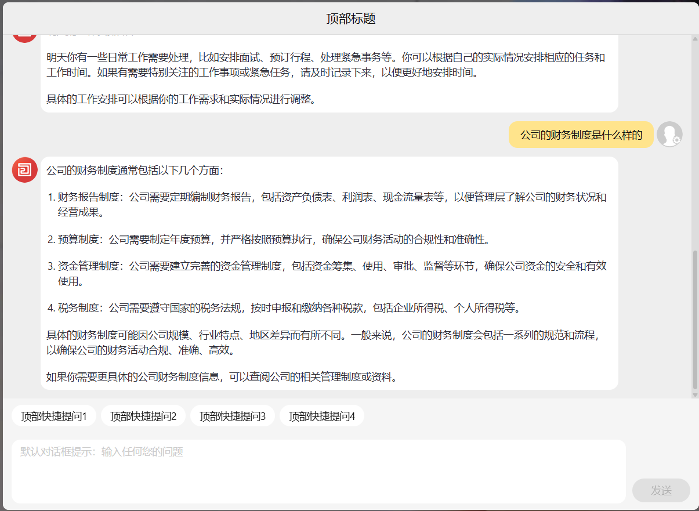Click the gray user profile avatar

point(669,135)
